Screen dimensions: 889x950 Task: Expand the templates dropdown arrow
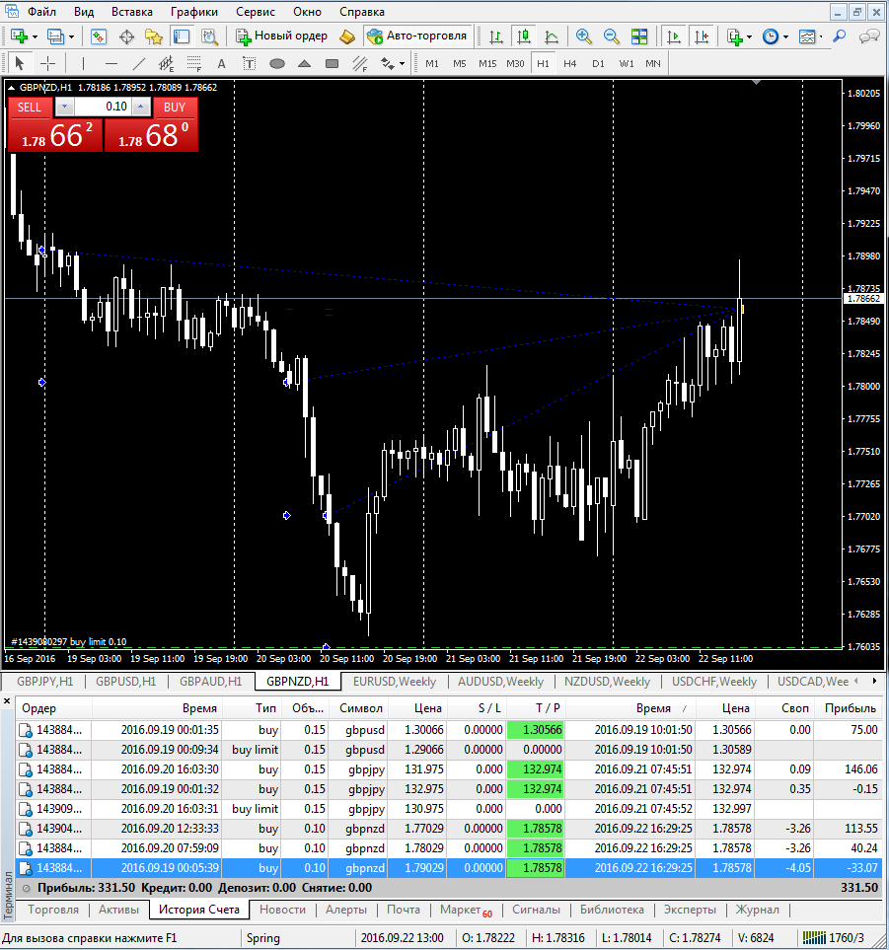821,37
